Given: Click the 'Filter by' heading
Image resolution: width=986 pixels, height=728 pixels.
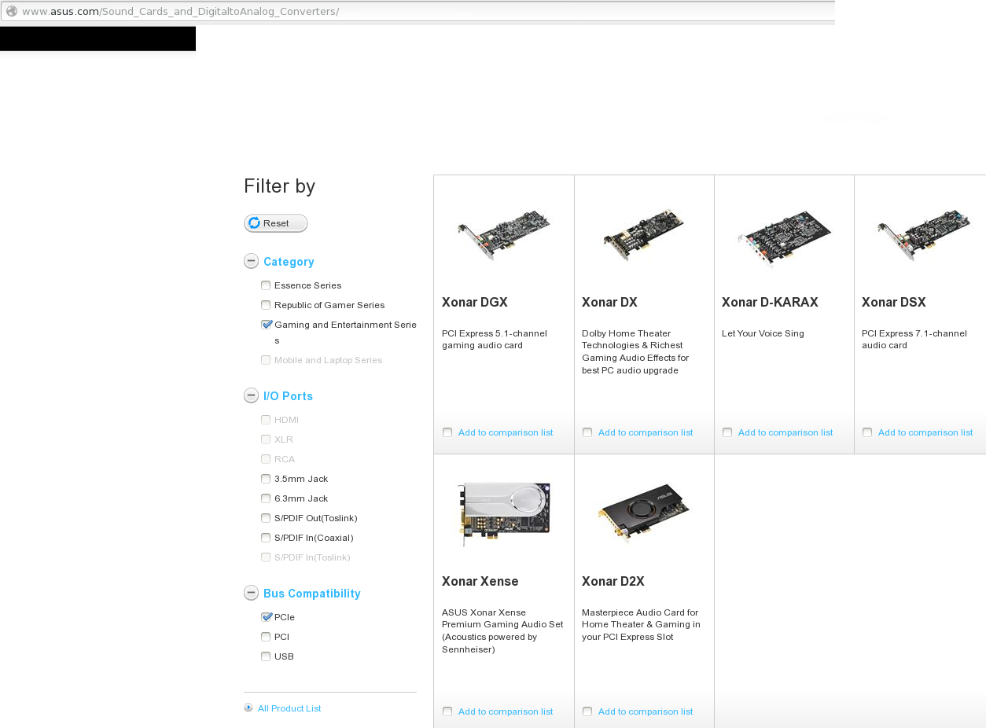Looking at the screenshot, I should tap(279, 186).
